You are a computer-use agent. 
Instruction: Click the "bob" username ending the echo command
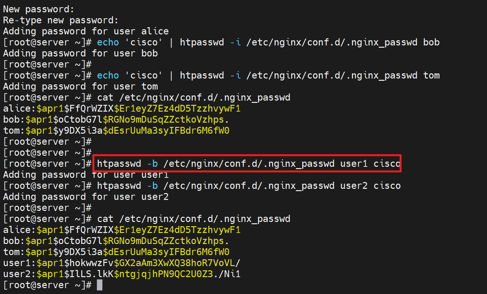[x=431, y=42]
